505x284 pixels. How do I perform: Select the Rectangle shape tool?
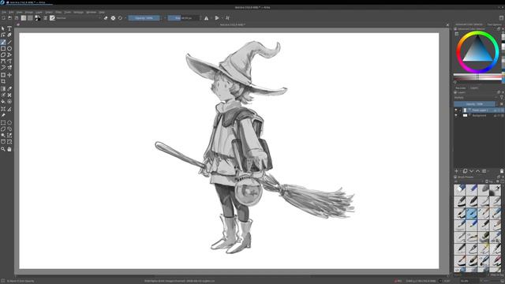point(3,49)
